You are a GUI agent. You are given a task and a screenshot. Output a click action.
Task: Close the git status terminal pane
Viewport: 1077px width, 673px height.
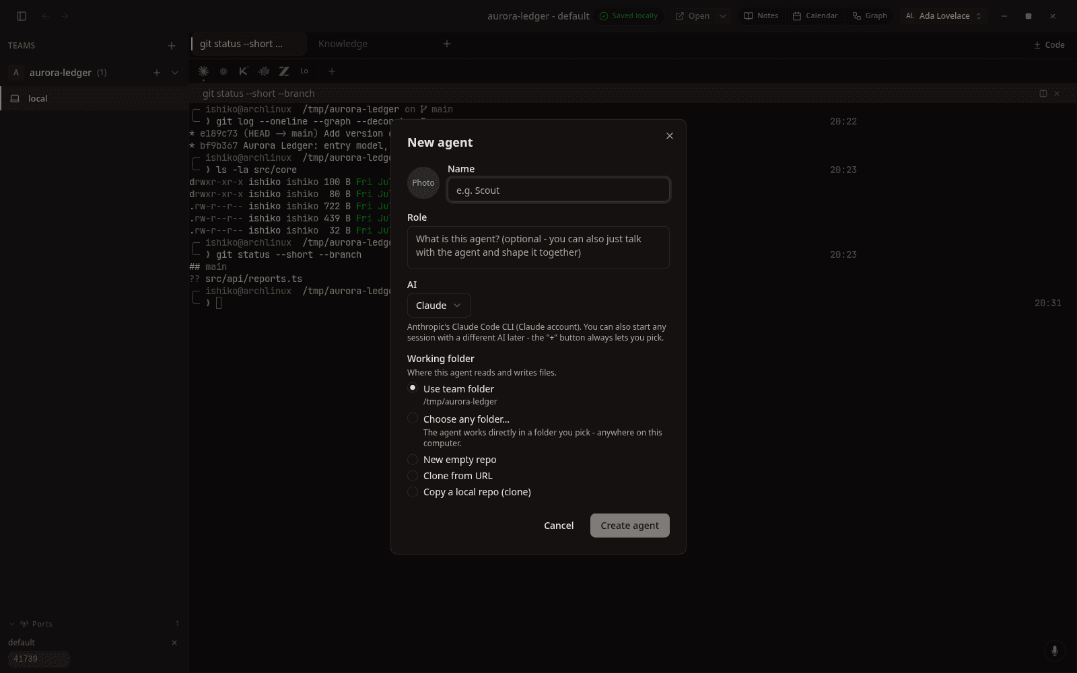click(1057, 94)
